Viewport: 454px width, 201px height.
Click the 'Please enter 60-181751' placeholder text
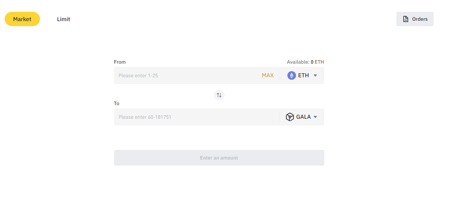tap(145, 117)
